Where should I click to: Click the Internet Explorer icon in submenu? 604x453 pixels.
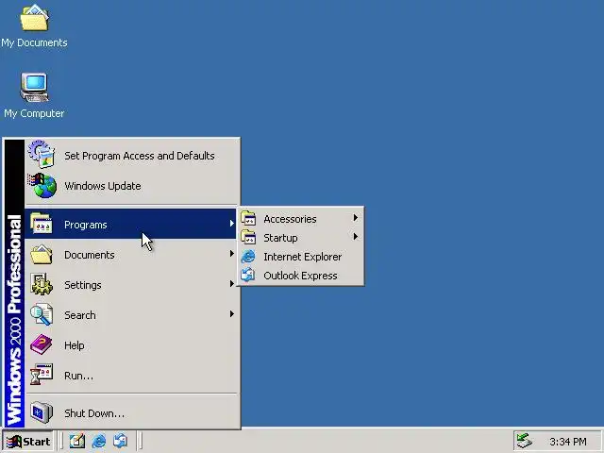tap(248, 256)
